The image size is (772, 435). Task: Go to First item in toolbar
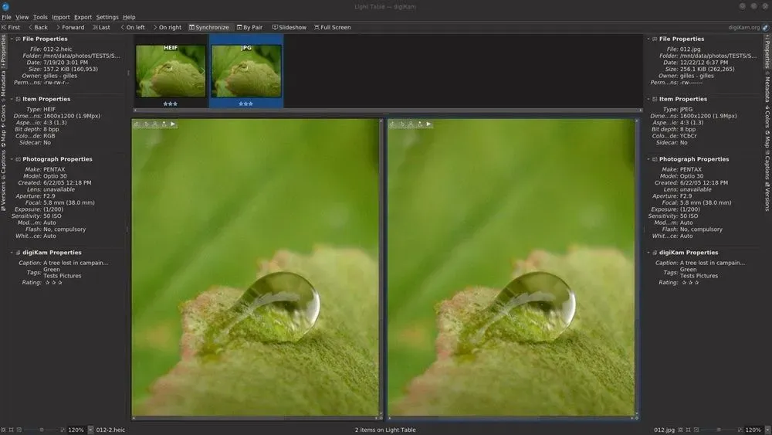tap(11, 28)
